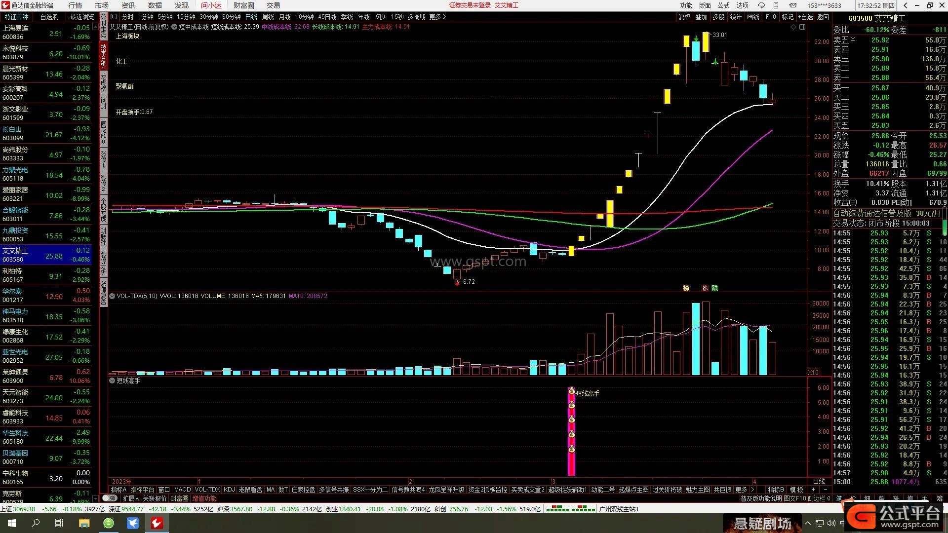The width and height of the screenshot is (948, 533).
Task: Switch to 问小达 tab
Action: point(211,5)
